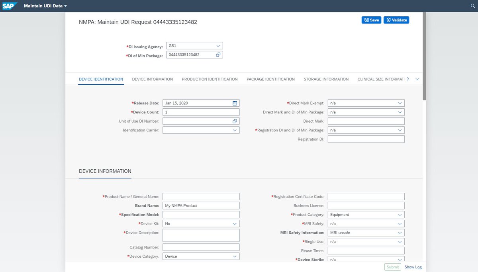Screen dimensions: 478x272
Task: Focus the Device Count field
Action: pos(201,112)
